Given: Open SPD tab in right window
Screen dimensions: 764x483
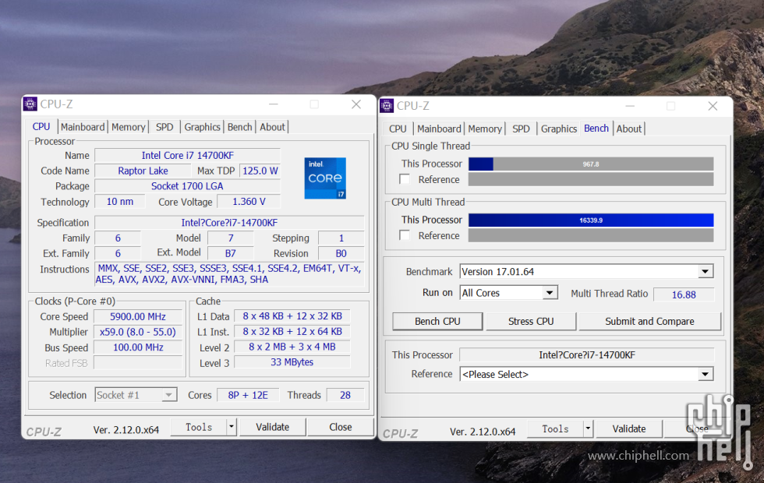Looking at the screenshot, I should tap(521, 129).
